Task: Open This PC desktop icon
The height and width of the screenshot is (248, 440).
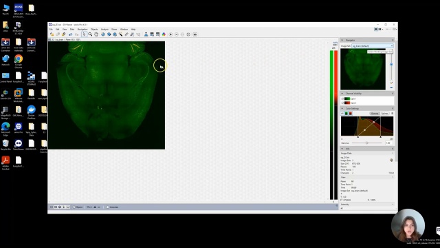Action: coord(5,9)
